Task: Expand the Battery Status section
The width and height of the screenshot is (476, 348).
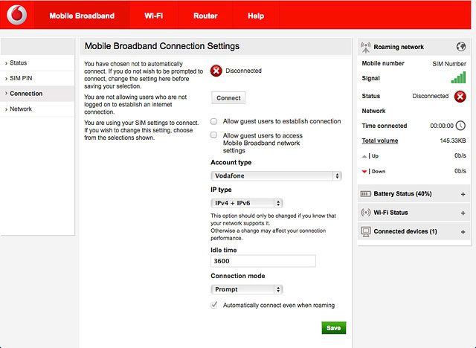Action: point(463,194)
